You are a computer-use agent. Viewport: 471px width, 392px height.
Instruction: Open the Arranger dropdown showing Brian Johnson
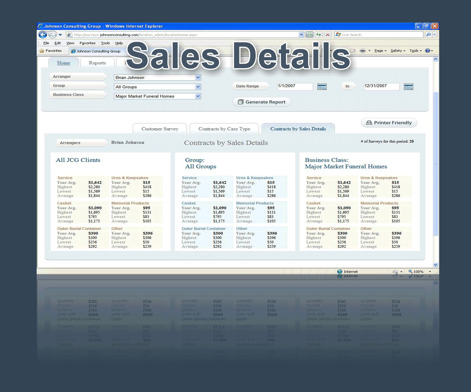click(x=157, y=78)
